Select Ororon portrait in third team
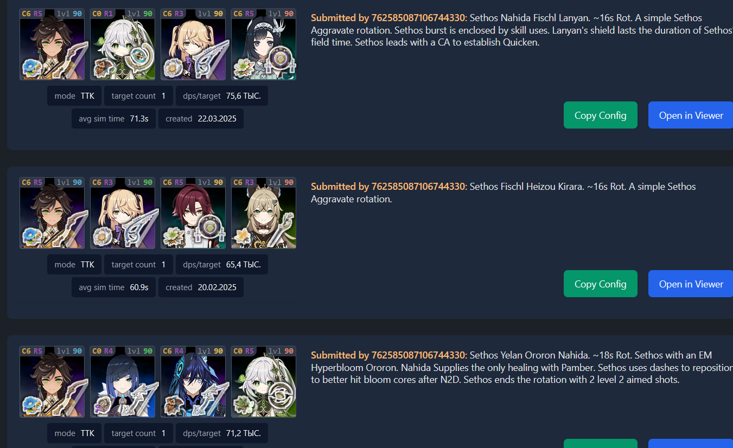Image resolution: width=733 pixels, height=448 pixels. point(193,382)
